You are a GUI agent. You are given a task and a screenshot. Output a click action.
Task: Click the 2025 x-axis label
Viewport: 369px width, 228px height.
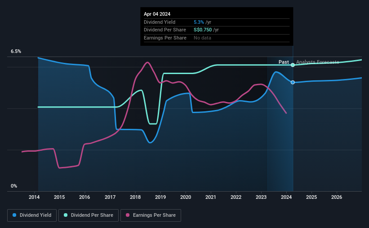click(x=311, y=197)
